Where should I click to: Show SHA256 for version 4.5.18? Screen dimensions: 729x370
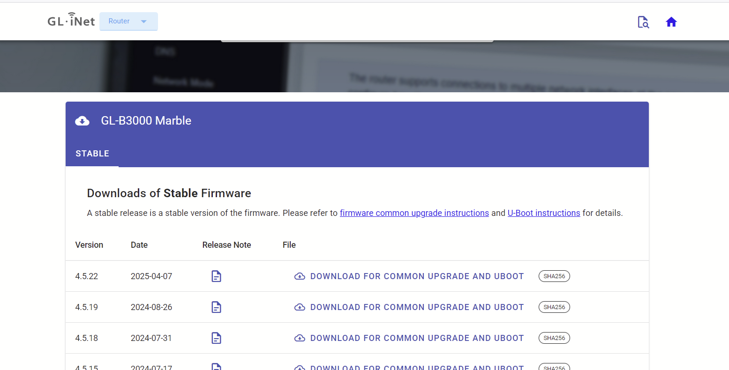(x=554, y=338)
